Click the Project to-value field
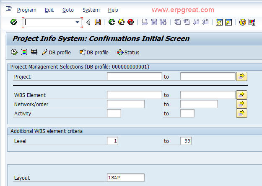This screenshot has width=262, height=186. [x=208, y=76]
